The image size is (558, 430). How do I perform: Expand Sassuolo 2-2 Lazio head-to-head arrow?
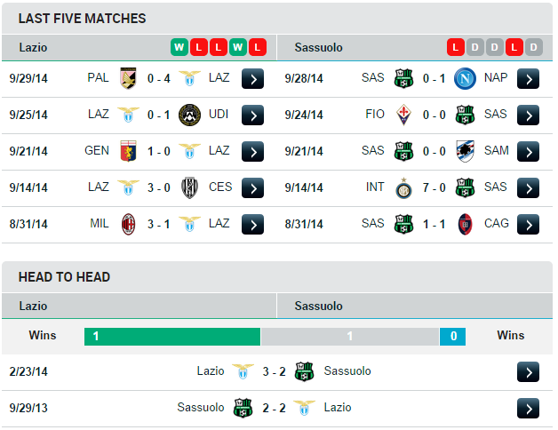pos(528,408)
